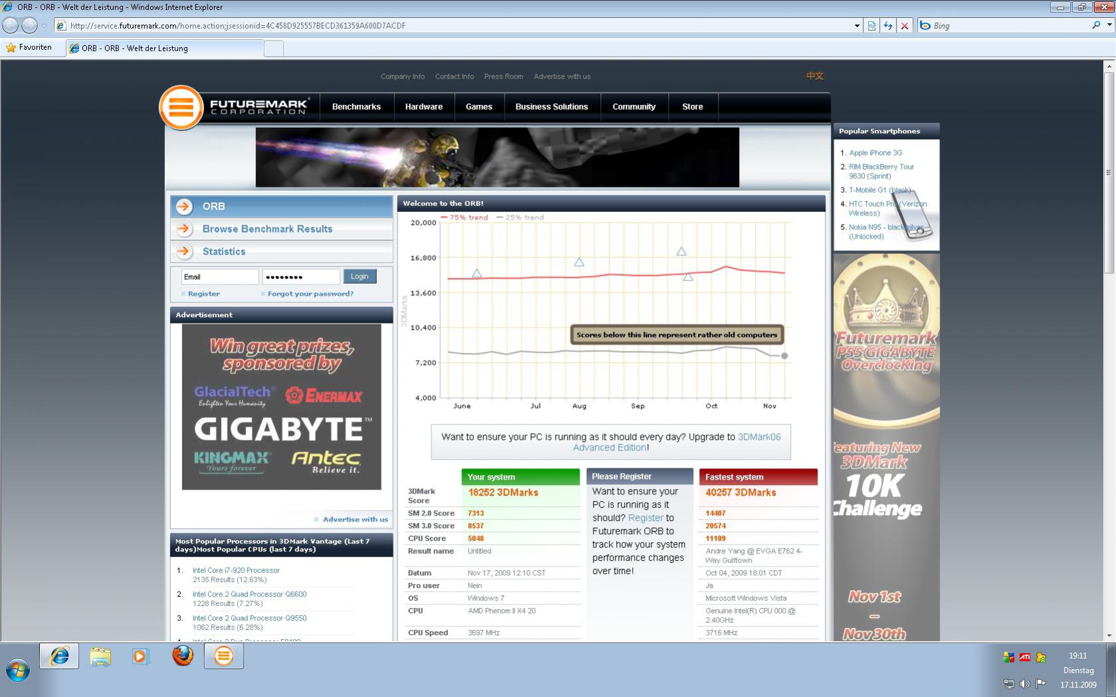Click the red stop loading icon
This screenshot has height=697, width=1116.
pyautogui.click(x=904, y=26)
